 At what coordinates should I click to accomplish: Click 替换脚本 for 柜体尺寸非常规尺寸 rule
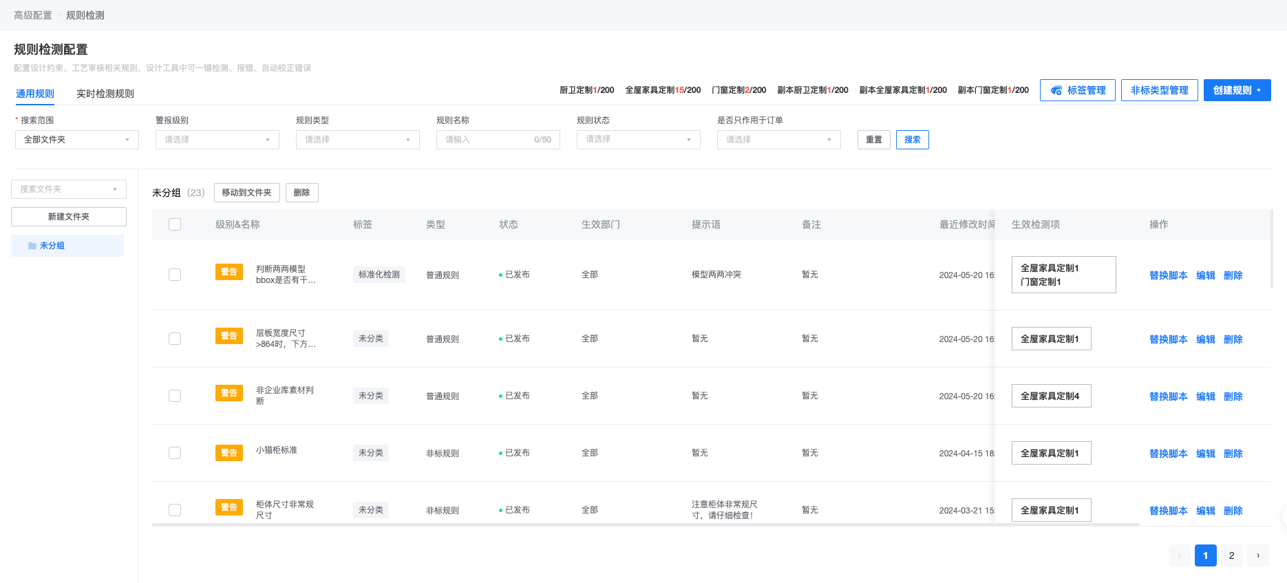1169,511
